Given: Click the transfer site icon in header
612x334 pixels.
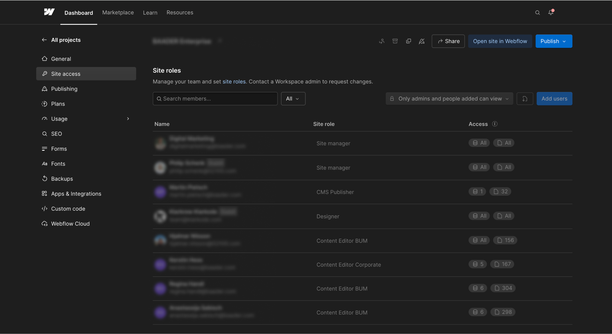Looking at the screenshot, I should tap(382, 41).
